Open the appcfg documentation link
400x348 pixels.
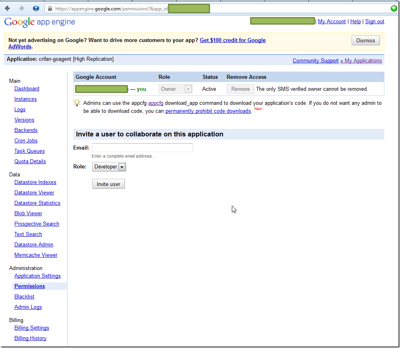[x=156, y=103]
